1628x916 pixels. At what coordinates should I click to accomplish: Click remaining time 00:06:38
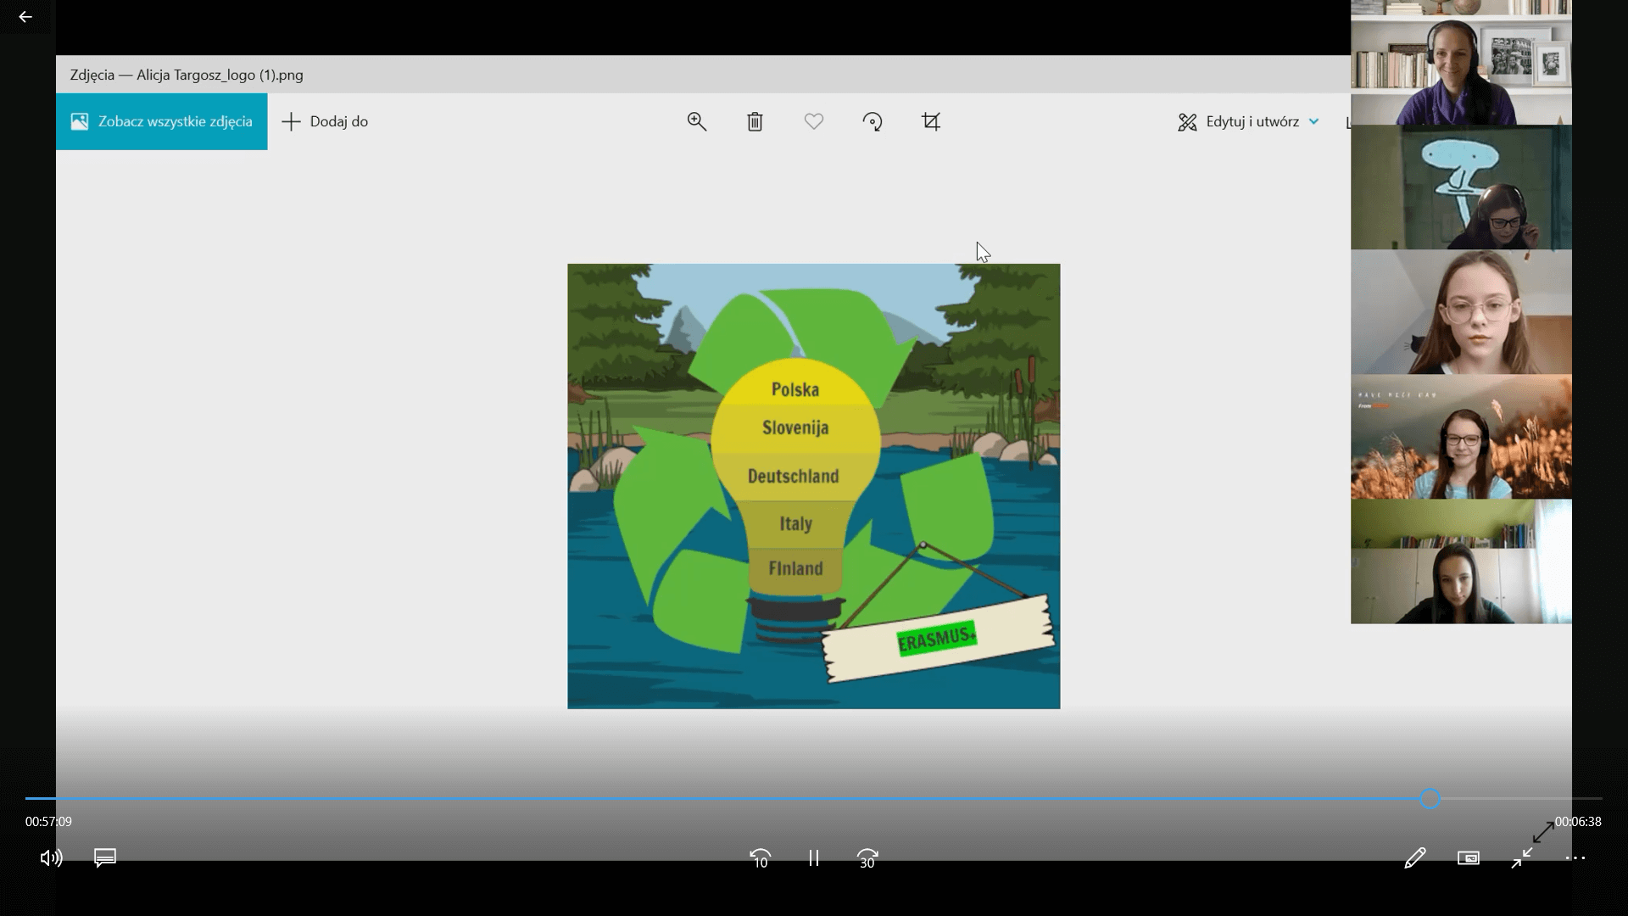tap(1578, 822)
